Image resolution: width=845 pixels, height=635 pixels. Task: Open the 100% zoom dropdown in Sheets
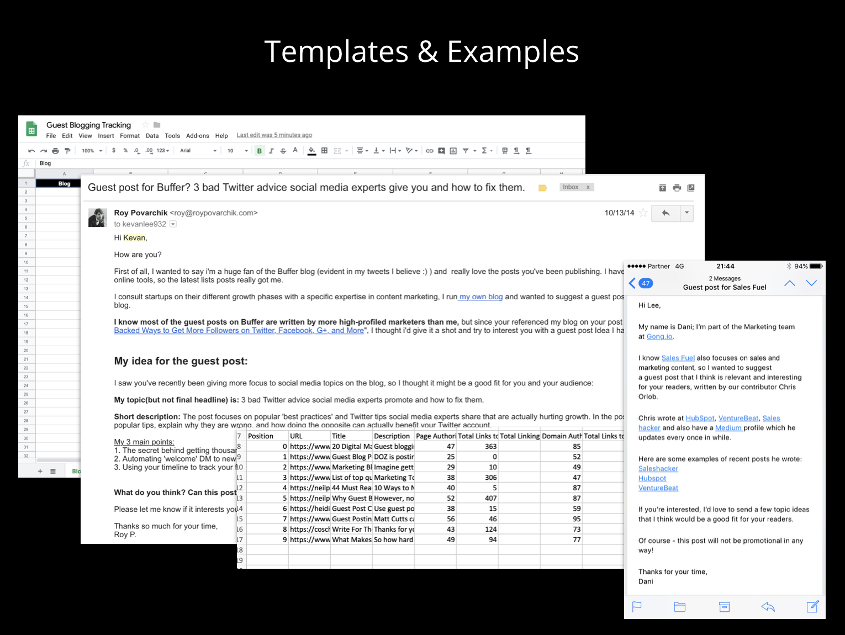(x=92, y=151)
